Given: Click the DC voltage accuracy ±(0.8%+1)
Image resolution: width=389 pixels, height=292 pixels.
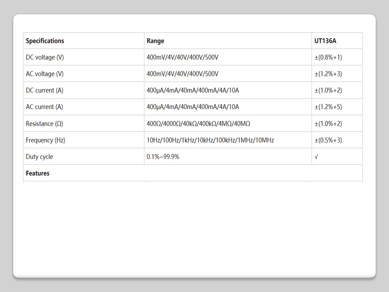Looking at the screenshot, I should pos(328,58).
